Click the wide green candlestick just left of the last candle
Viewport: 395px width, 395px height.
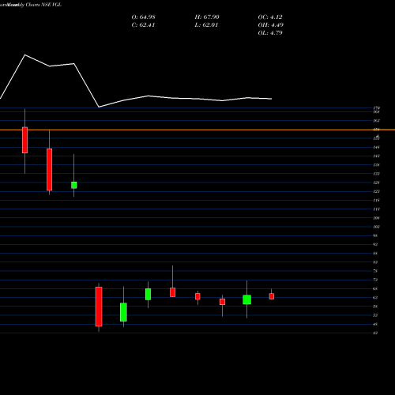point(247,299)
